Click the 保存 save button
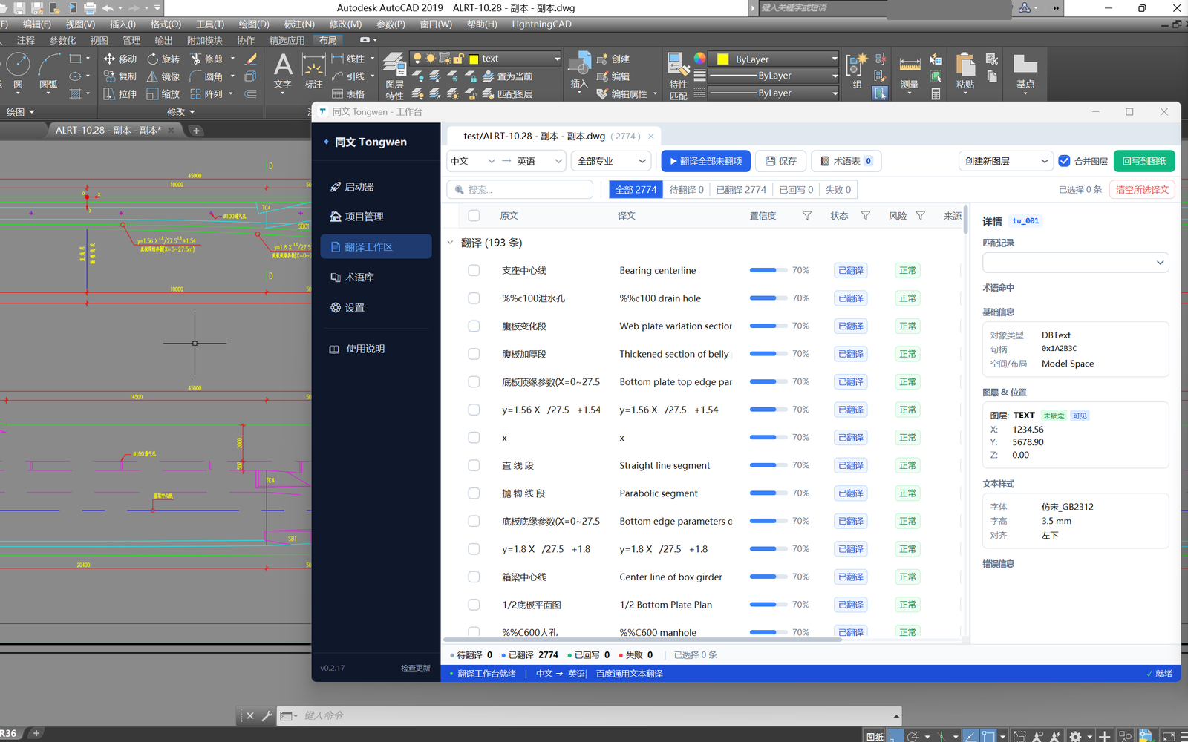Viewport: 1188px width, 742px height. [x=781, y=161]
